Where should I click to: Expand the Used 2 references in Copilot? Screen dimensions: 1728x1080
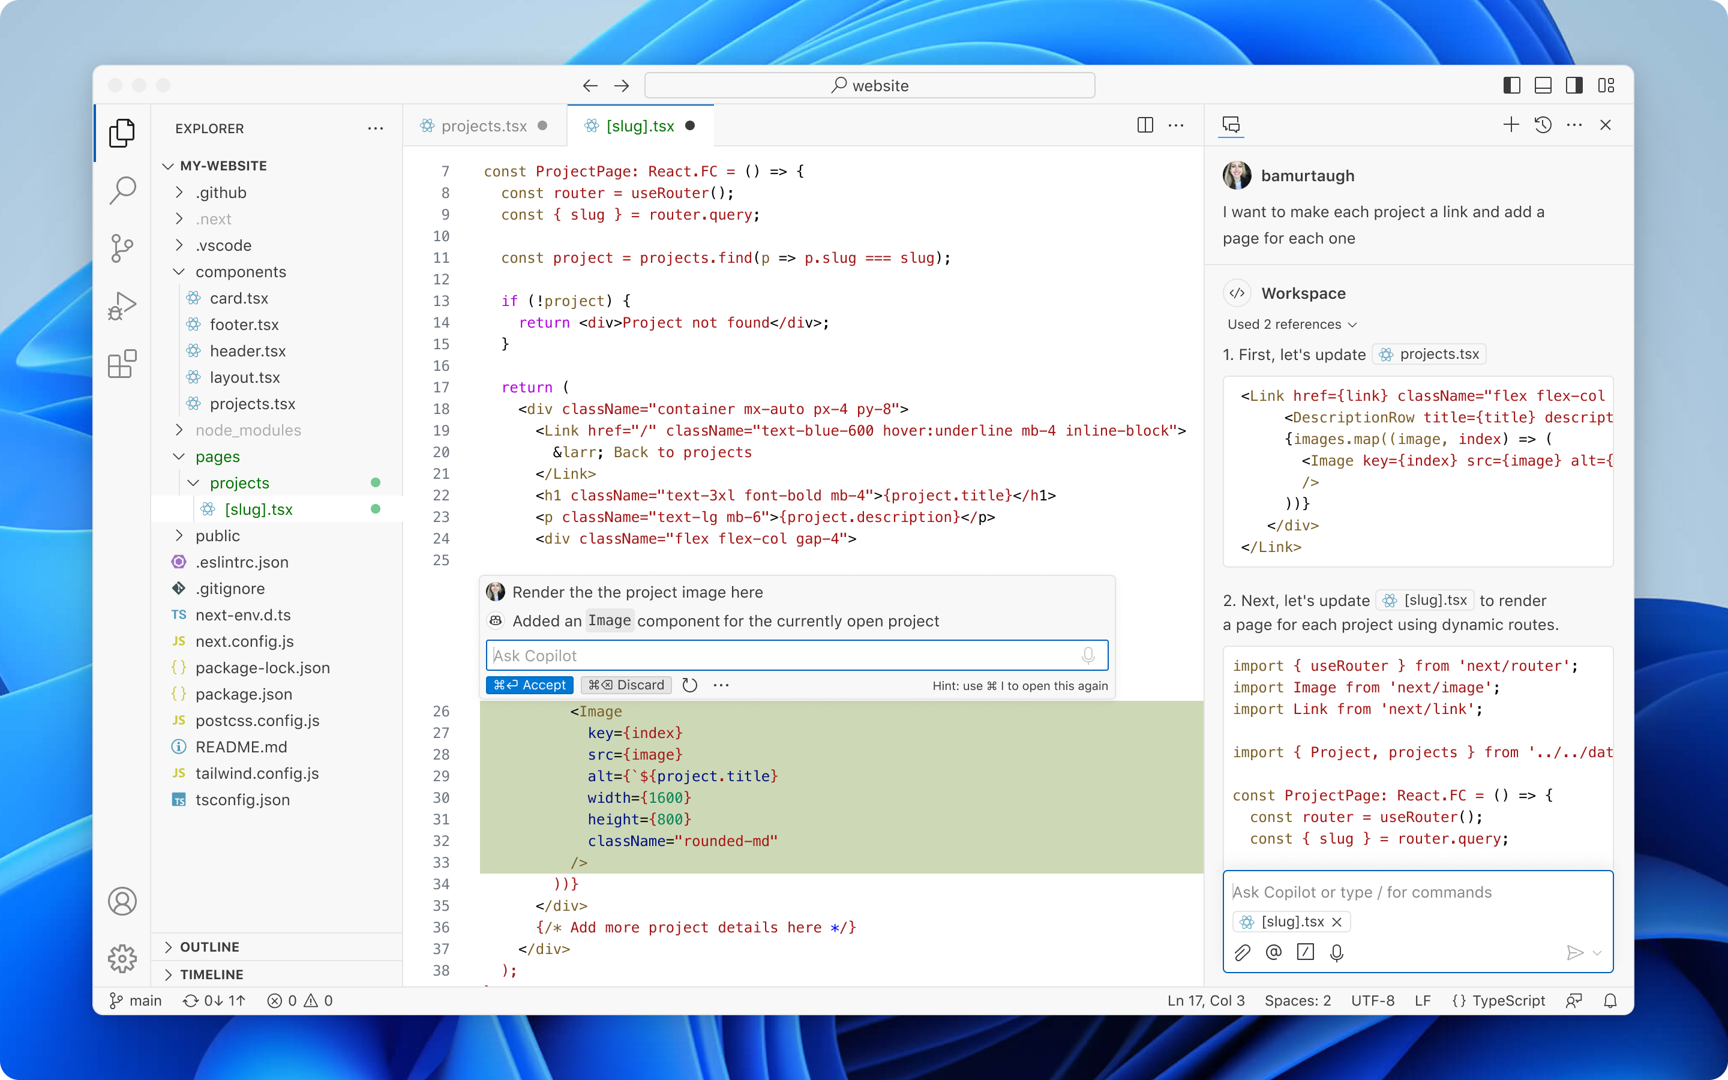coord(1291,325)
